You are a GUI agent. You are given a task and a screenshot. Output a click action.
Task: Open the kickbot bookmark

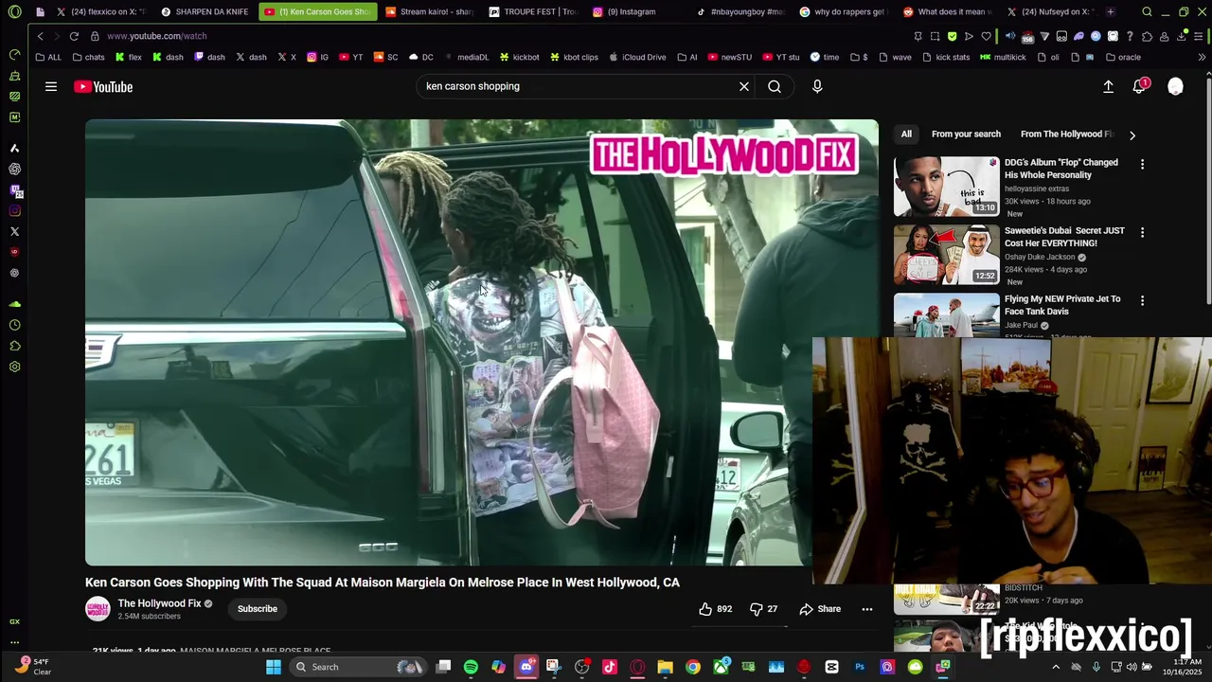click(x=520, y=57)
